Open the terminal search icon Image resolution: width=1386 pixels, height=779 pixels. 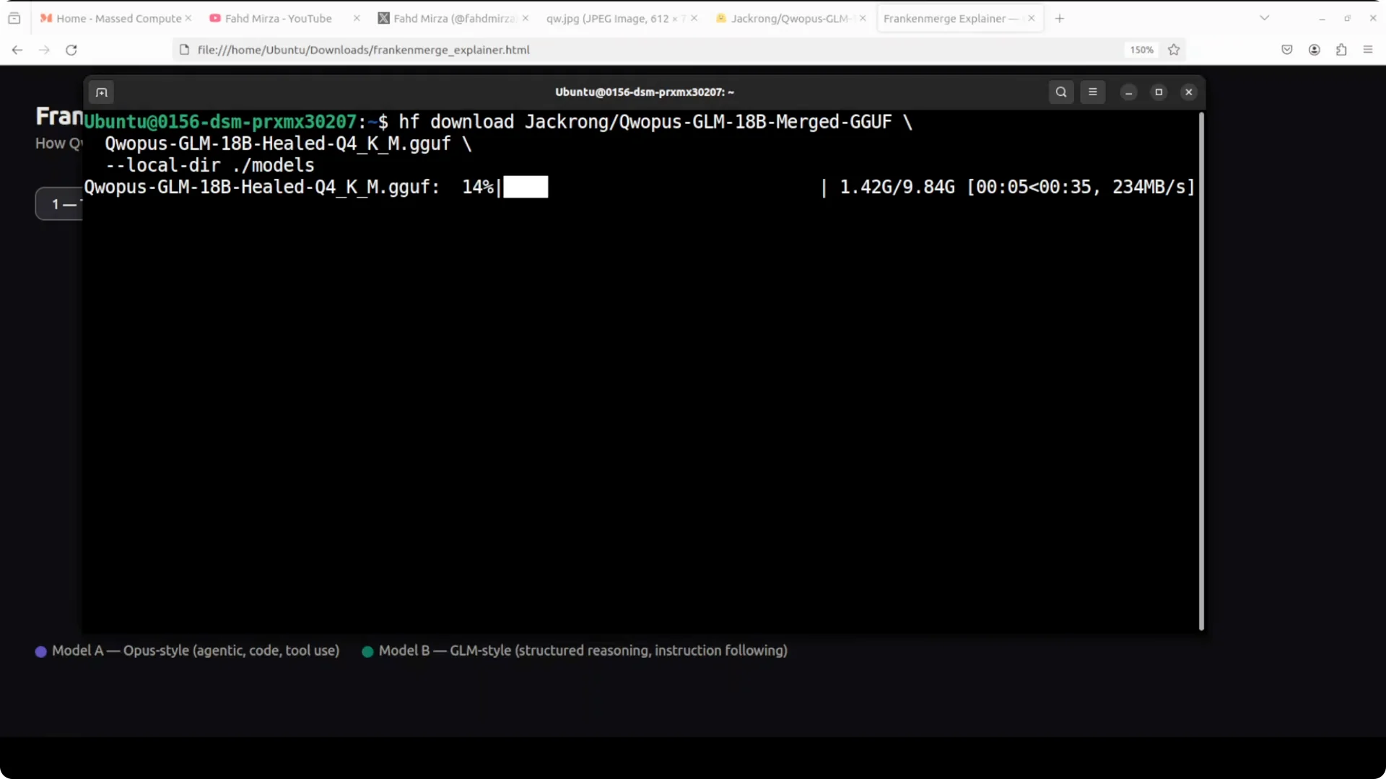1061,92
